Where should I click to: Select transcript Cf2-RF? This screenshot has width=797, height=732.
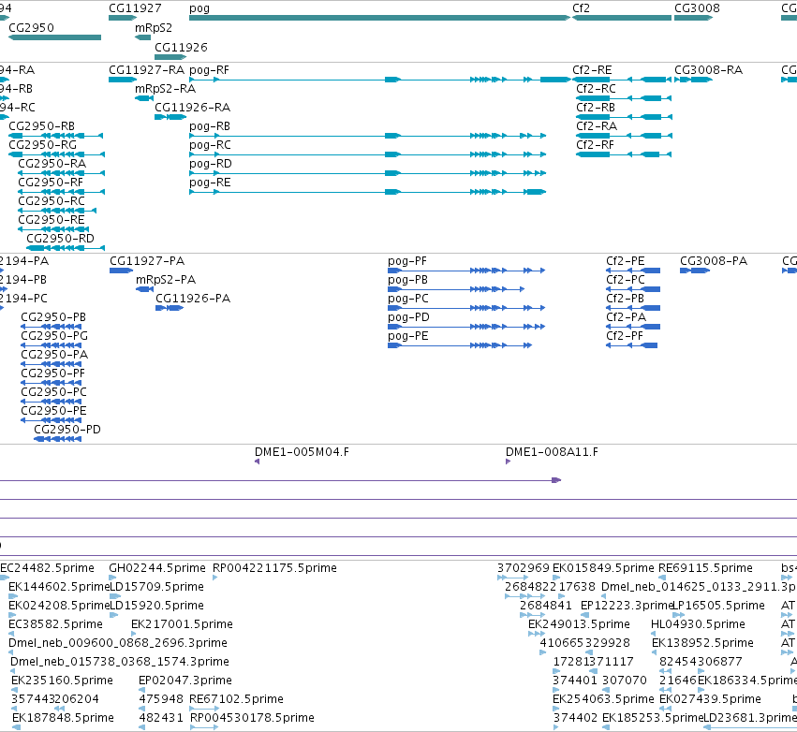pos(624,154)
